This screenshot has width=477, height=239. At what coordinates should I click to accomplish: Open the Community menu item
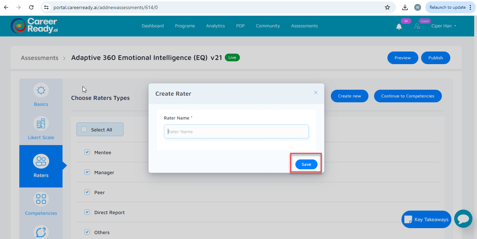tap(268, 26)
